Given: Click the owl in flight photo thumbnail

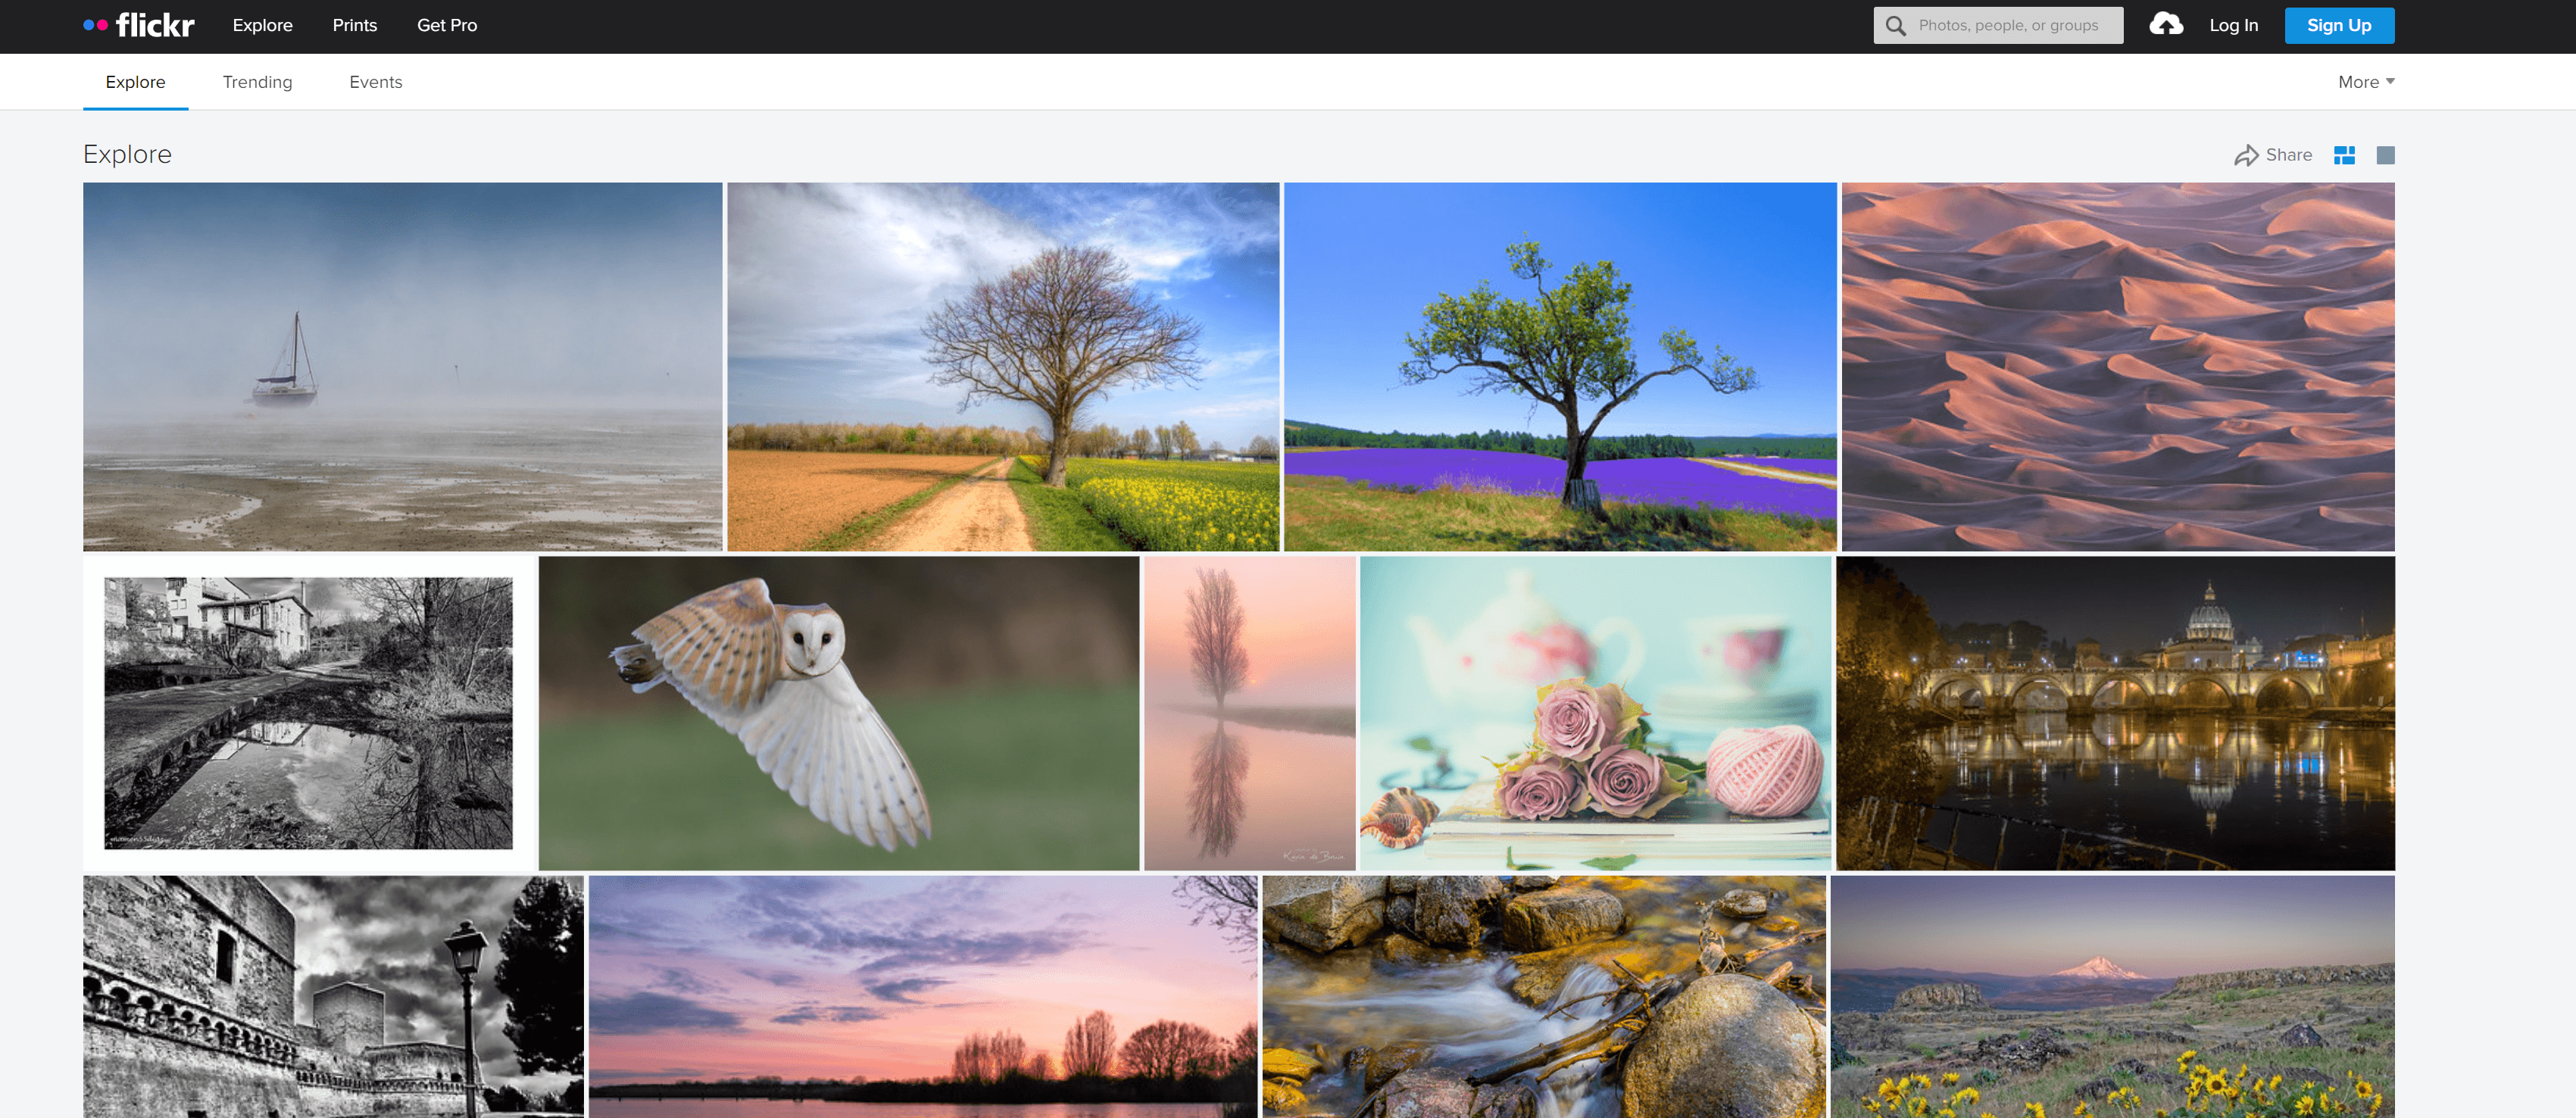Looking at the screenshot, I should coord(839,712).
